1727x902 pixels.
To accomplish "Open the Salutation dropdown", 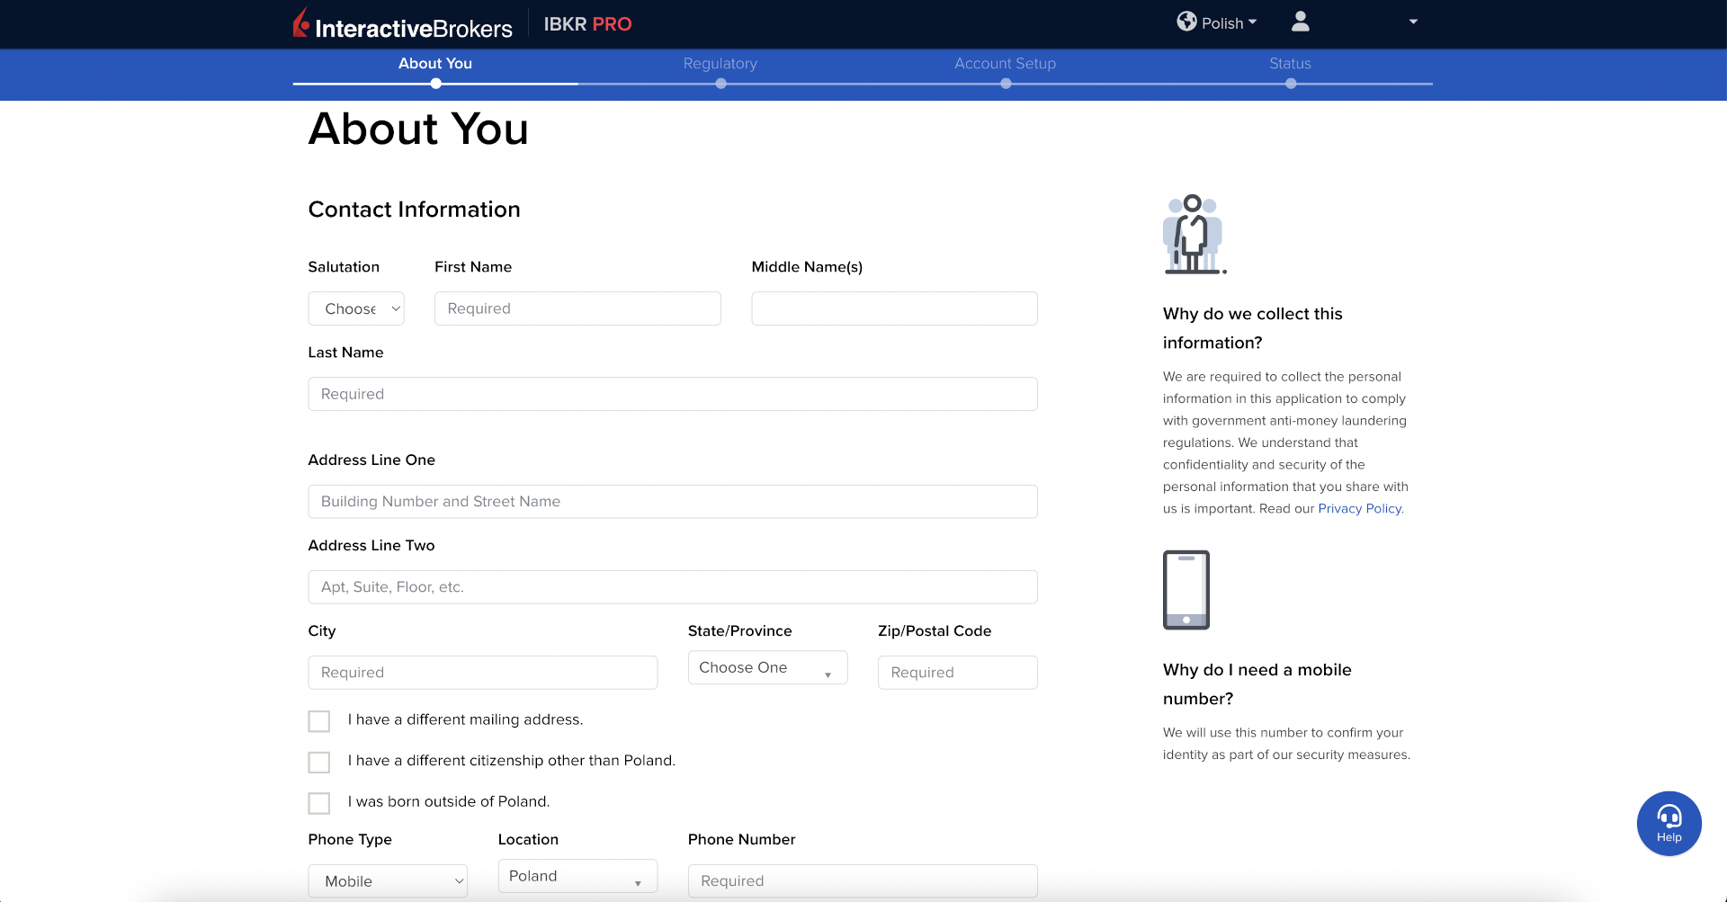I will click(356, 308).
